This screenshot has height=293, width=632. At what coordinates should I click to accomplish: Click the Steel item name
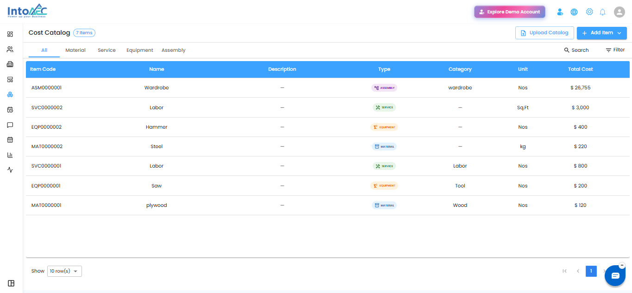(x=156, y=147)
